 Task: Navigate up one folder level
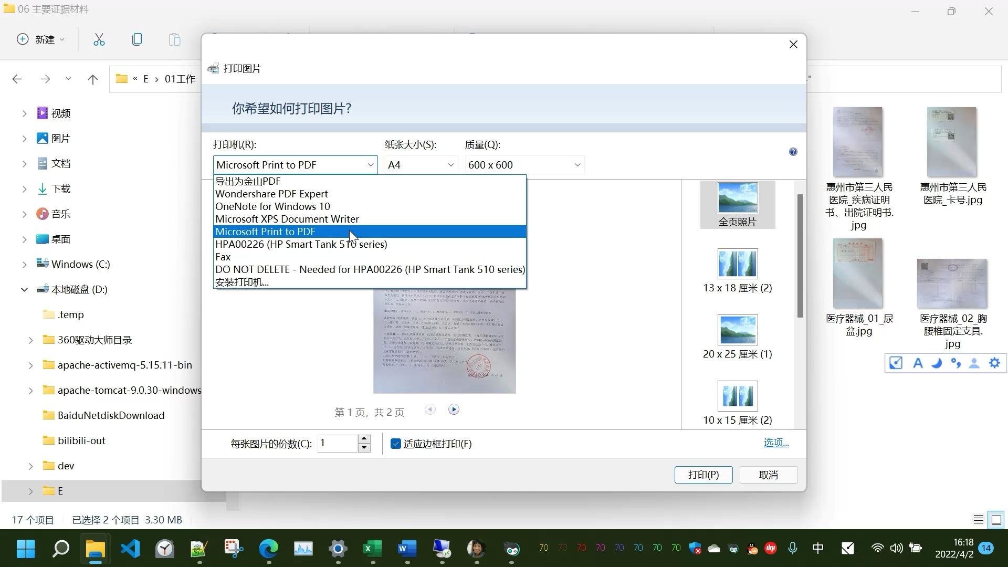coord(93,79)
